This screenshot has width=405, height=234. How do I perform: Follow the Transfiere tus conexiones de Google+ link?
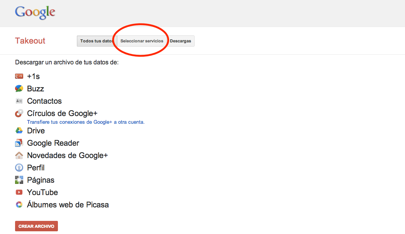86,122
